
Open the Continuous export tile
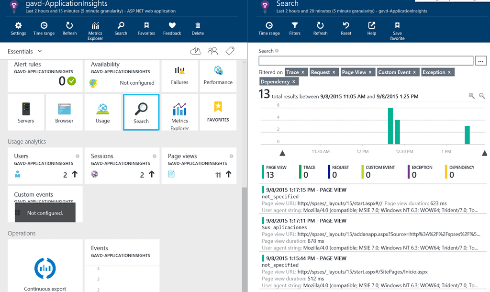(45, 266)
